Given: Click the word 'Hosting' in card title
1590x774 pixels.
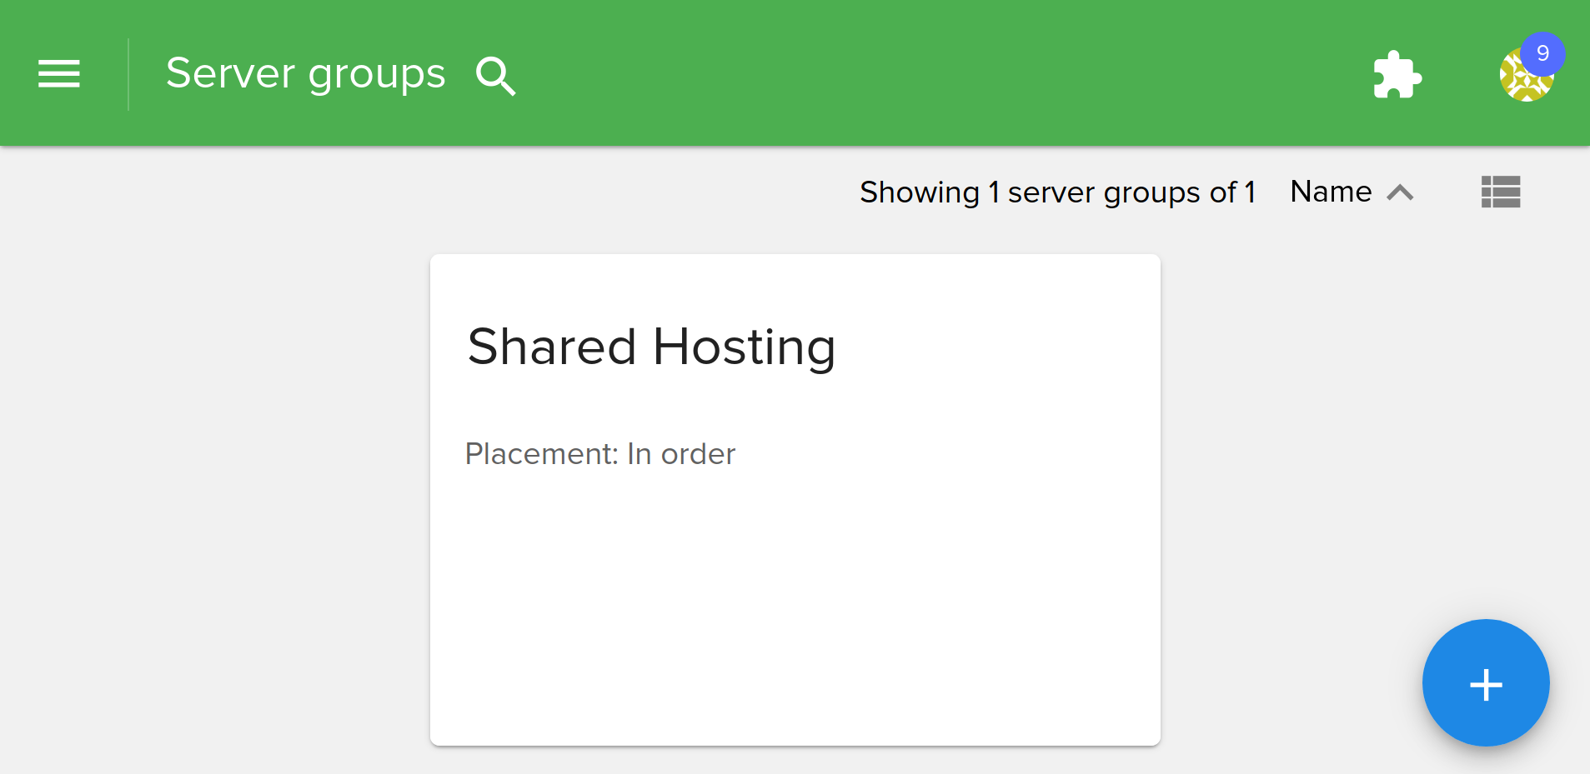Looking at the screenshot, I should click(x=744, y=347).
